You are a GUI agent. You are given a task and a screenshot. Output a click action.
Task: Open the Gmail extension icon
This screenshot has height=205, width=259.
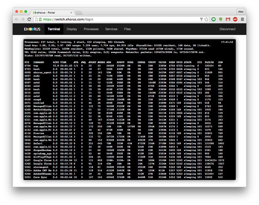228,19
